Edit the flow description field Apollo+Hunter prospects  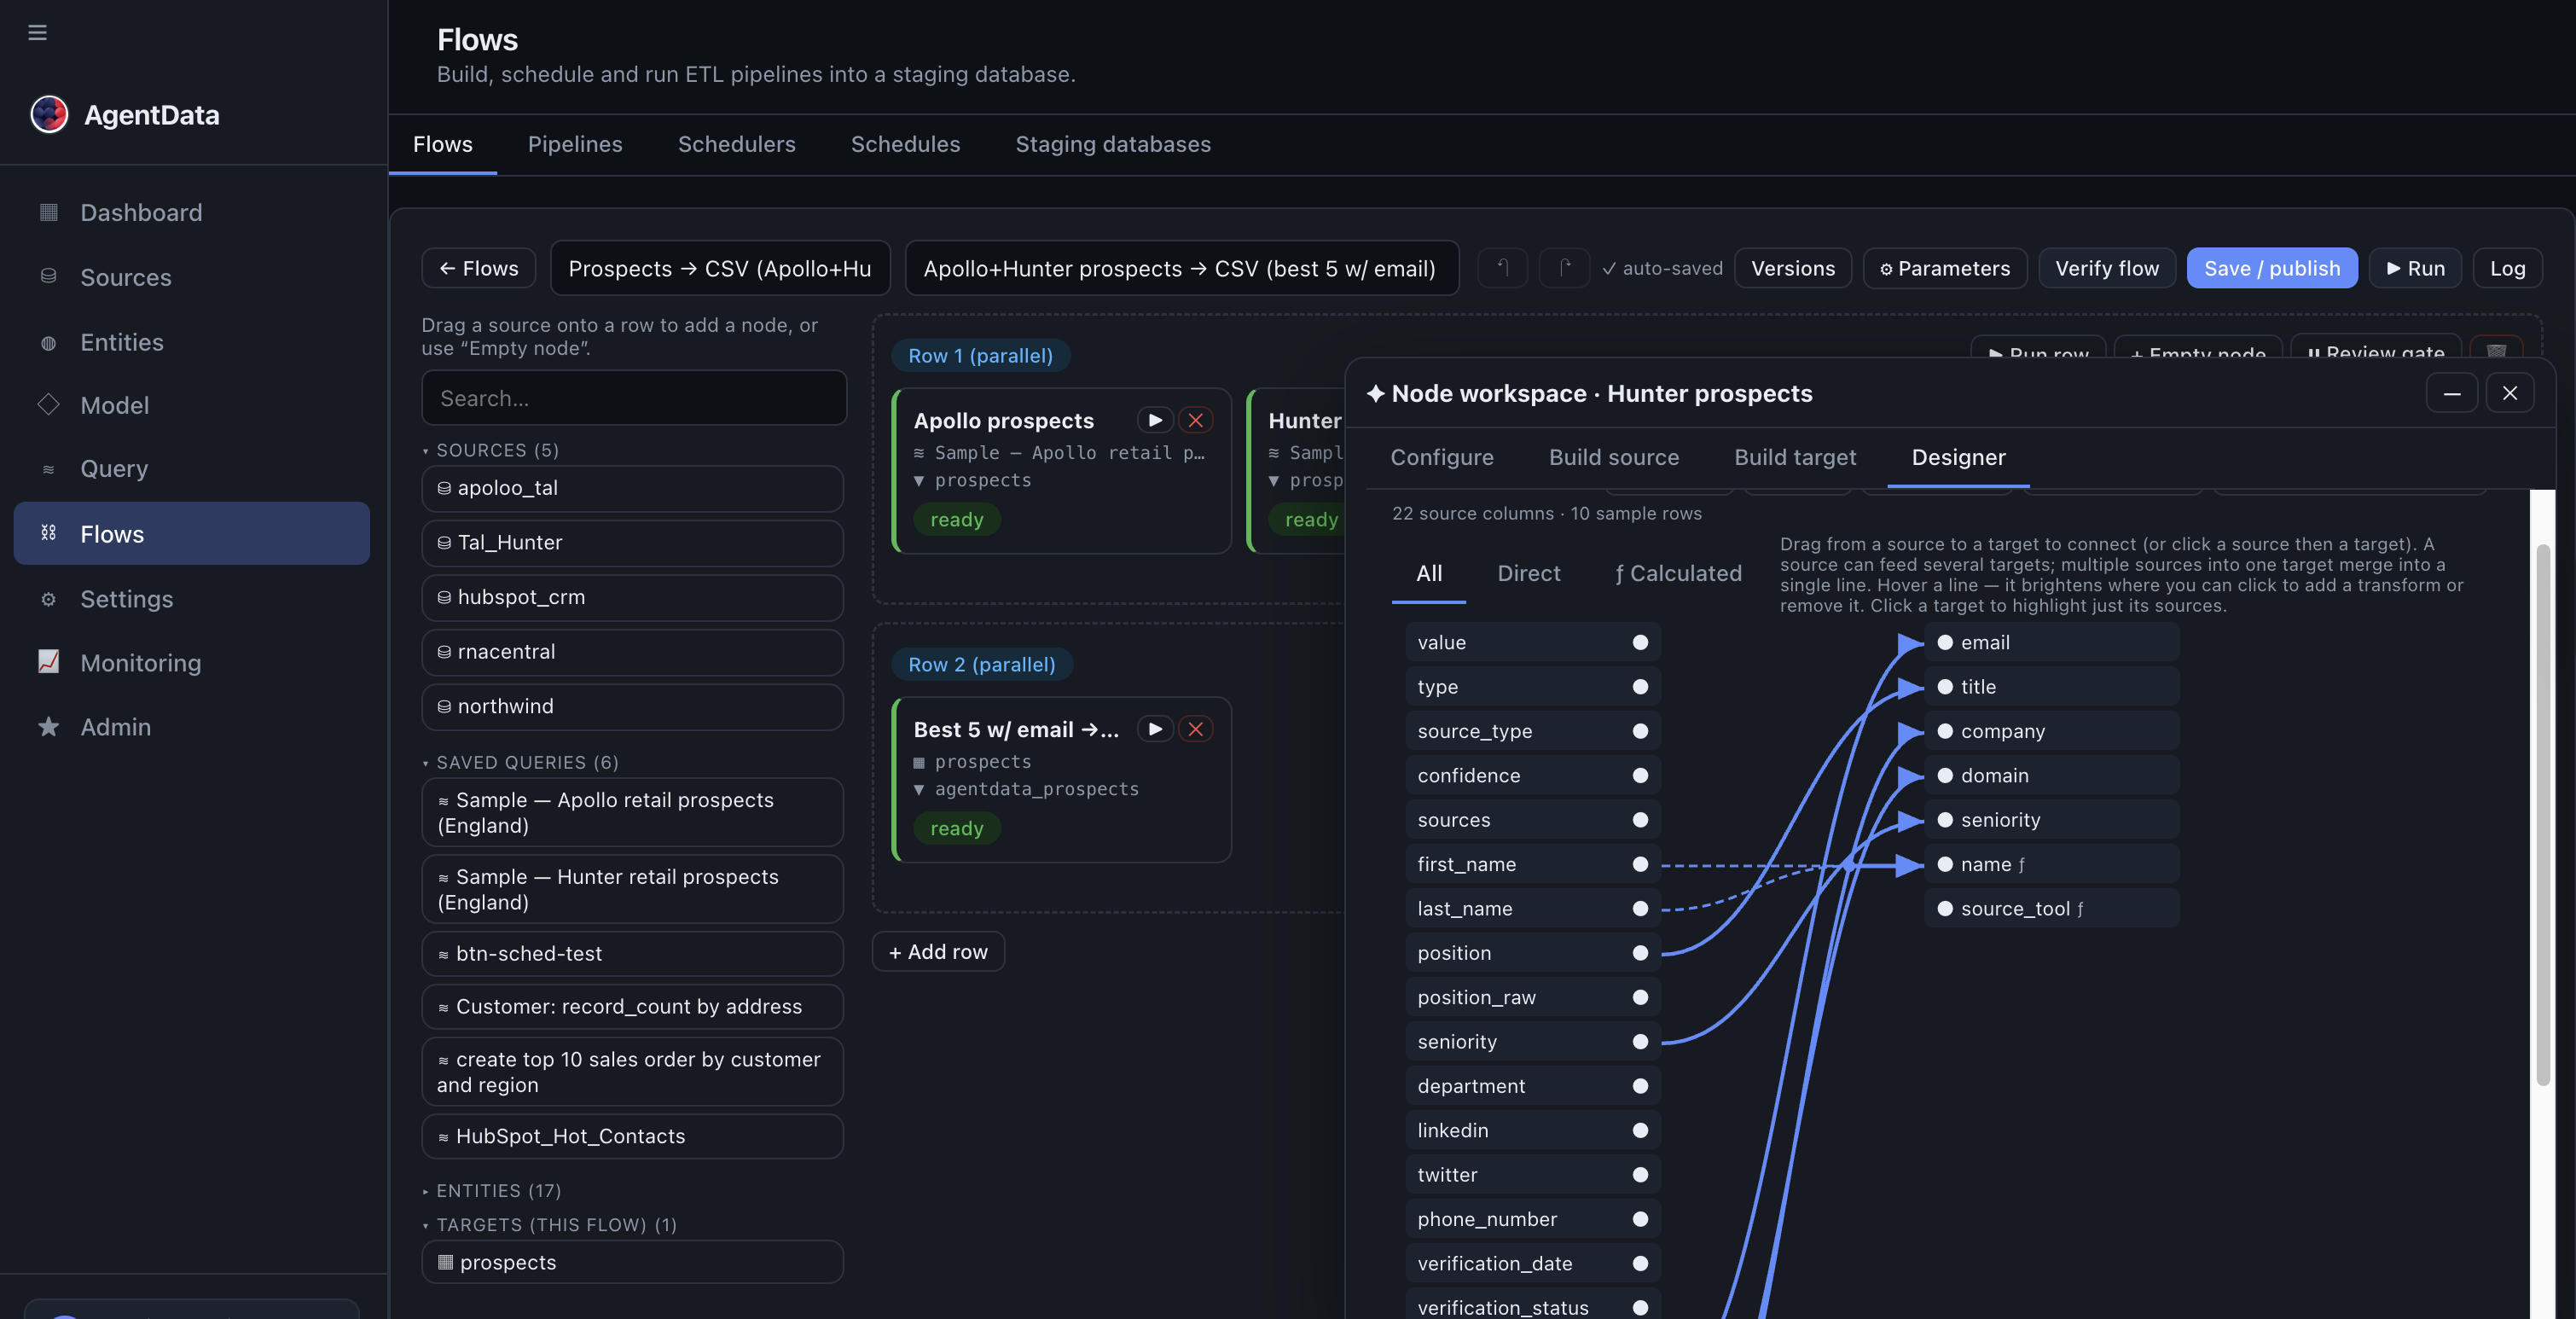pyautogui.click(x=1181, y=268)
